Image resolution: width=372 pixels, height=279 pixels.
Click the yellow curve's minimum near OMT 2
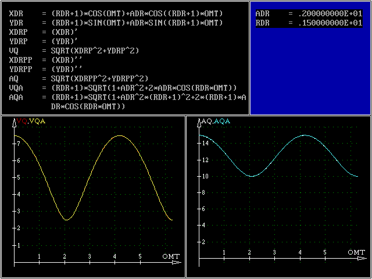(x=67, y=220)
